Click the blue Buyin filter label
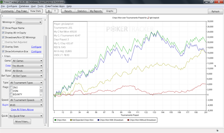Screen dimensions: 224x133 [5, 105]
